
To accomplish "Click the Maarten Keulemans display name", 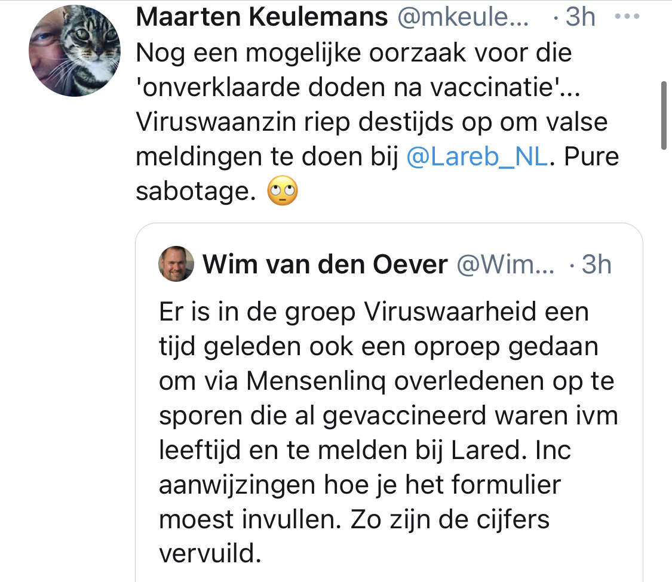I will 262,17.
